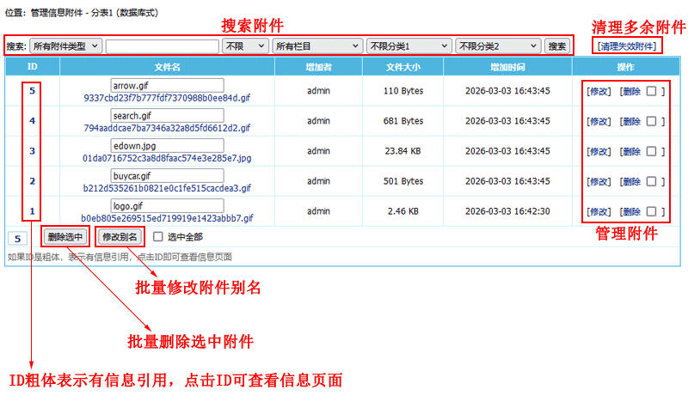688x420 pixels.
Task: Tick the checkbox for arrow.gif row
Action: 651,91
